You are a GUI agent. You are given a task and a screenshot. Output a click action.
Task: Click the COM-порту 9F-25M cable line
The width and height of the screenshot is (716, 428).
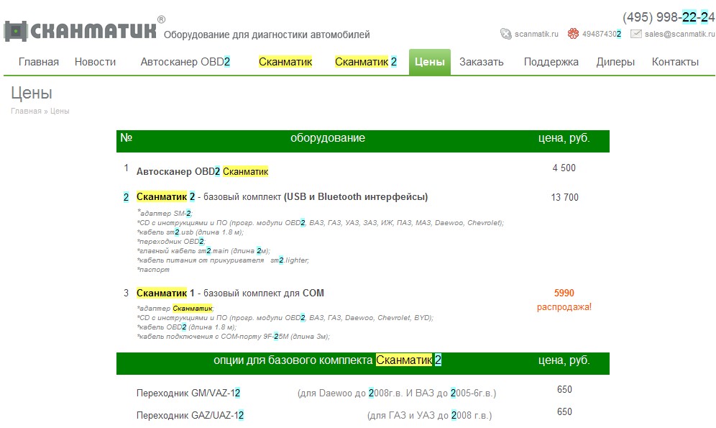[x=234, y=337]
